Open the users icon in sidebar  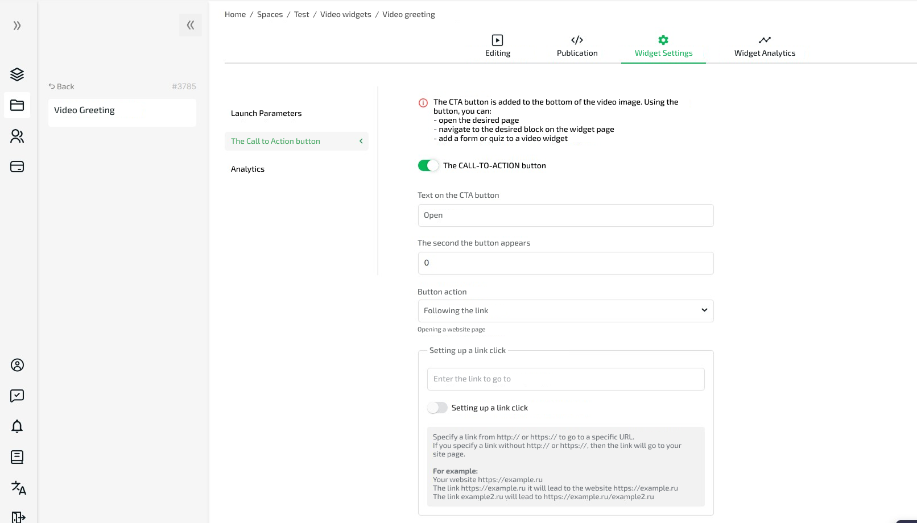(17, 136)
